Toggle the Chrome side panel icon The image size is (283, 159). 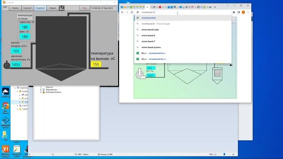coord(239,12)
